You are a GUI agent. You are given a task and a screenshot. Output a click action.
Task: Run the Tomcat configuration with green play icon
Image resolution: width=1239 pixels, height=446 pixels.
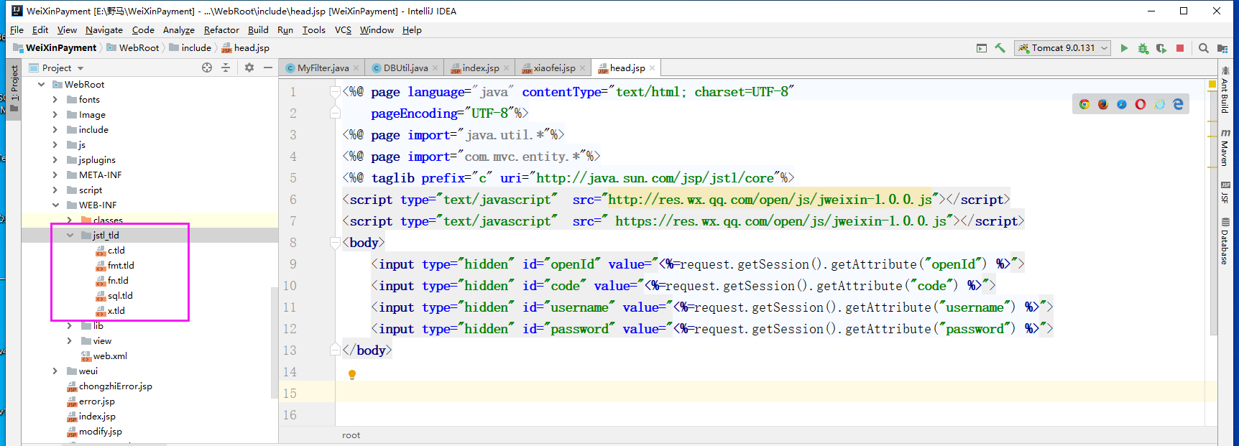click(x=1124, y=48)
